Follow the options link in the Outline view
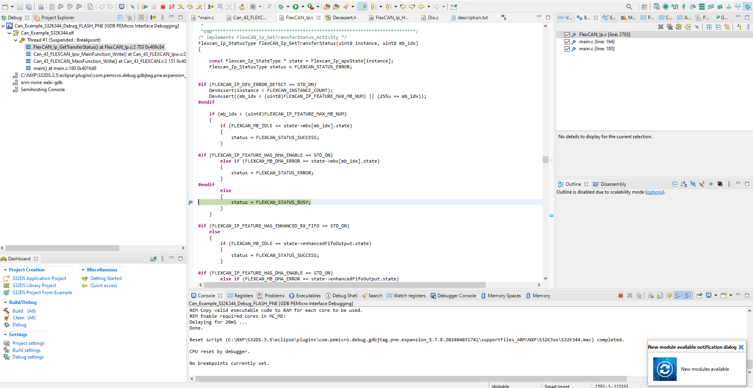The height and width of the screenshot is (388, 753). point(654,192)
